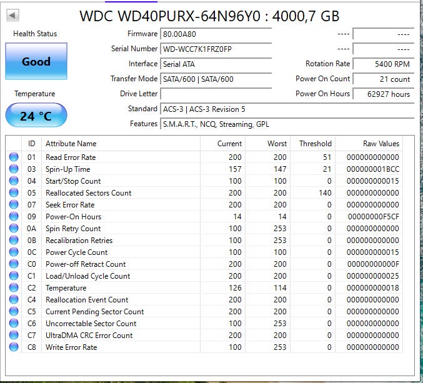423x383 pixels.
Task: Click raw value 00000000000F in Power-off Retract row
Action: [373, 264]
